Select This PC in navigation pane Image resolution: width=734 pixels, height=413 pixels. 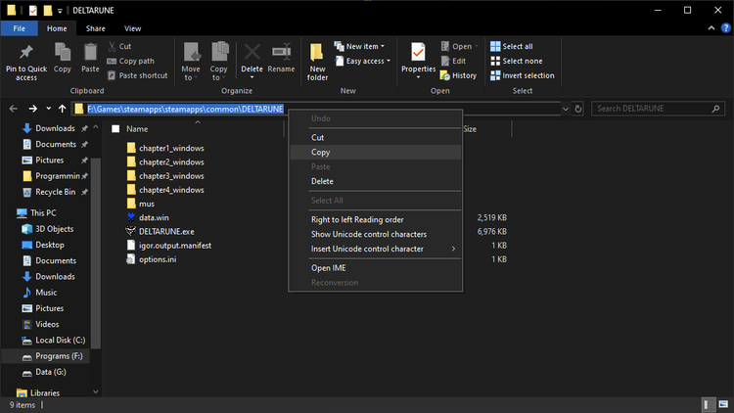click(x=36, y=213)
